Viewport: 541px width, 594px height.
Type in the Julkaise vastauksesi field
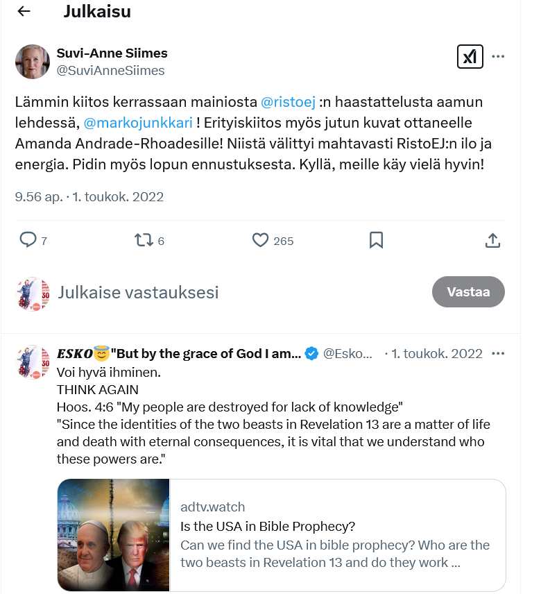pos(208,292)
